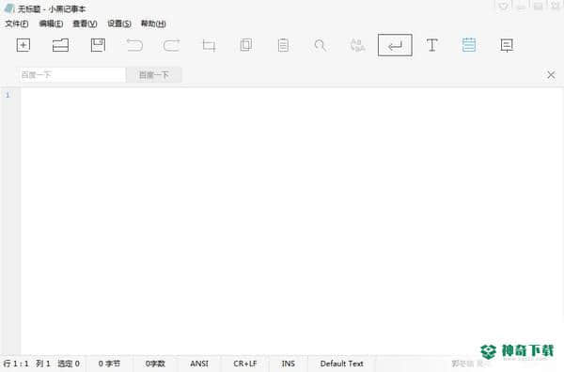Screen dimensions: 564x372
Task: Click the app icon in the title bar
Action: tap(9, 8)
